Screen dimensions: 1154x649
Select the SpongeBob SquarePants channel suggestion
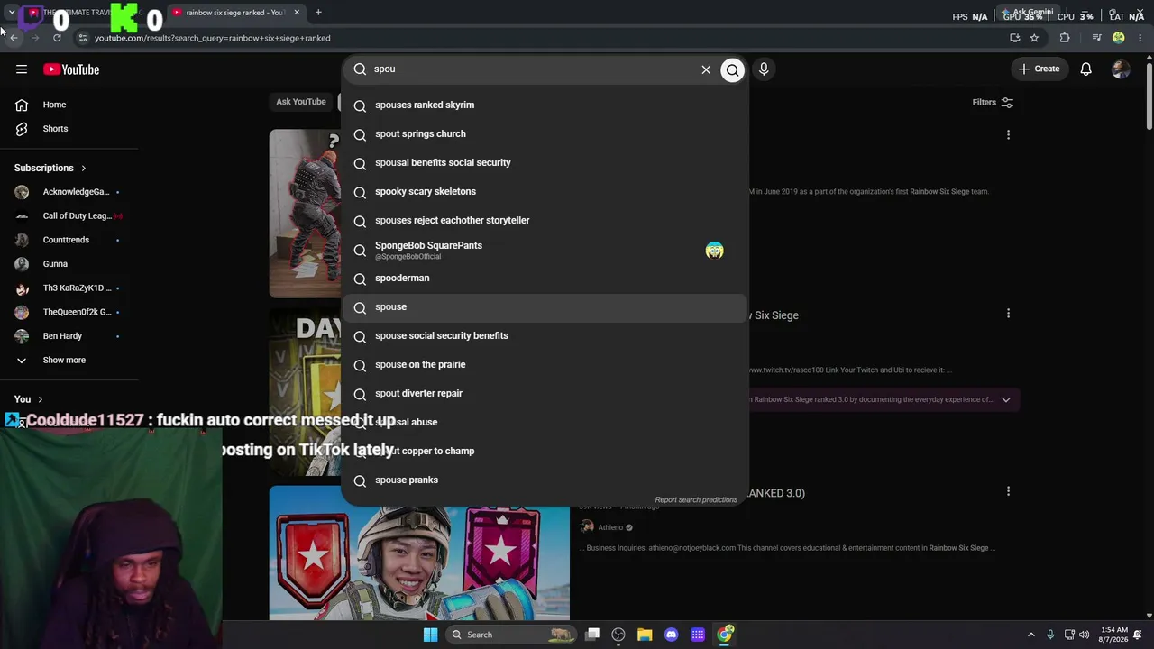(x=545, y=250)
